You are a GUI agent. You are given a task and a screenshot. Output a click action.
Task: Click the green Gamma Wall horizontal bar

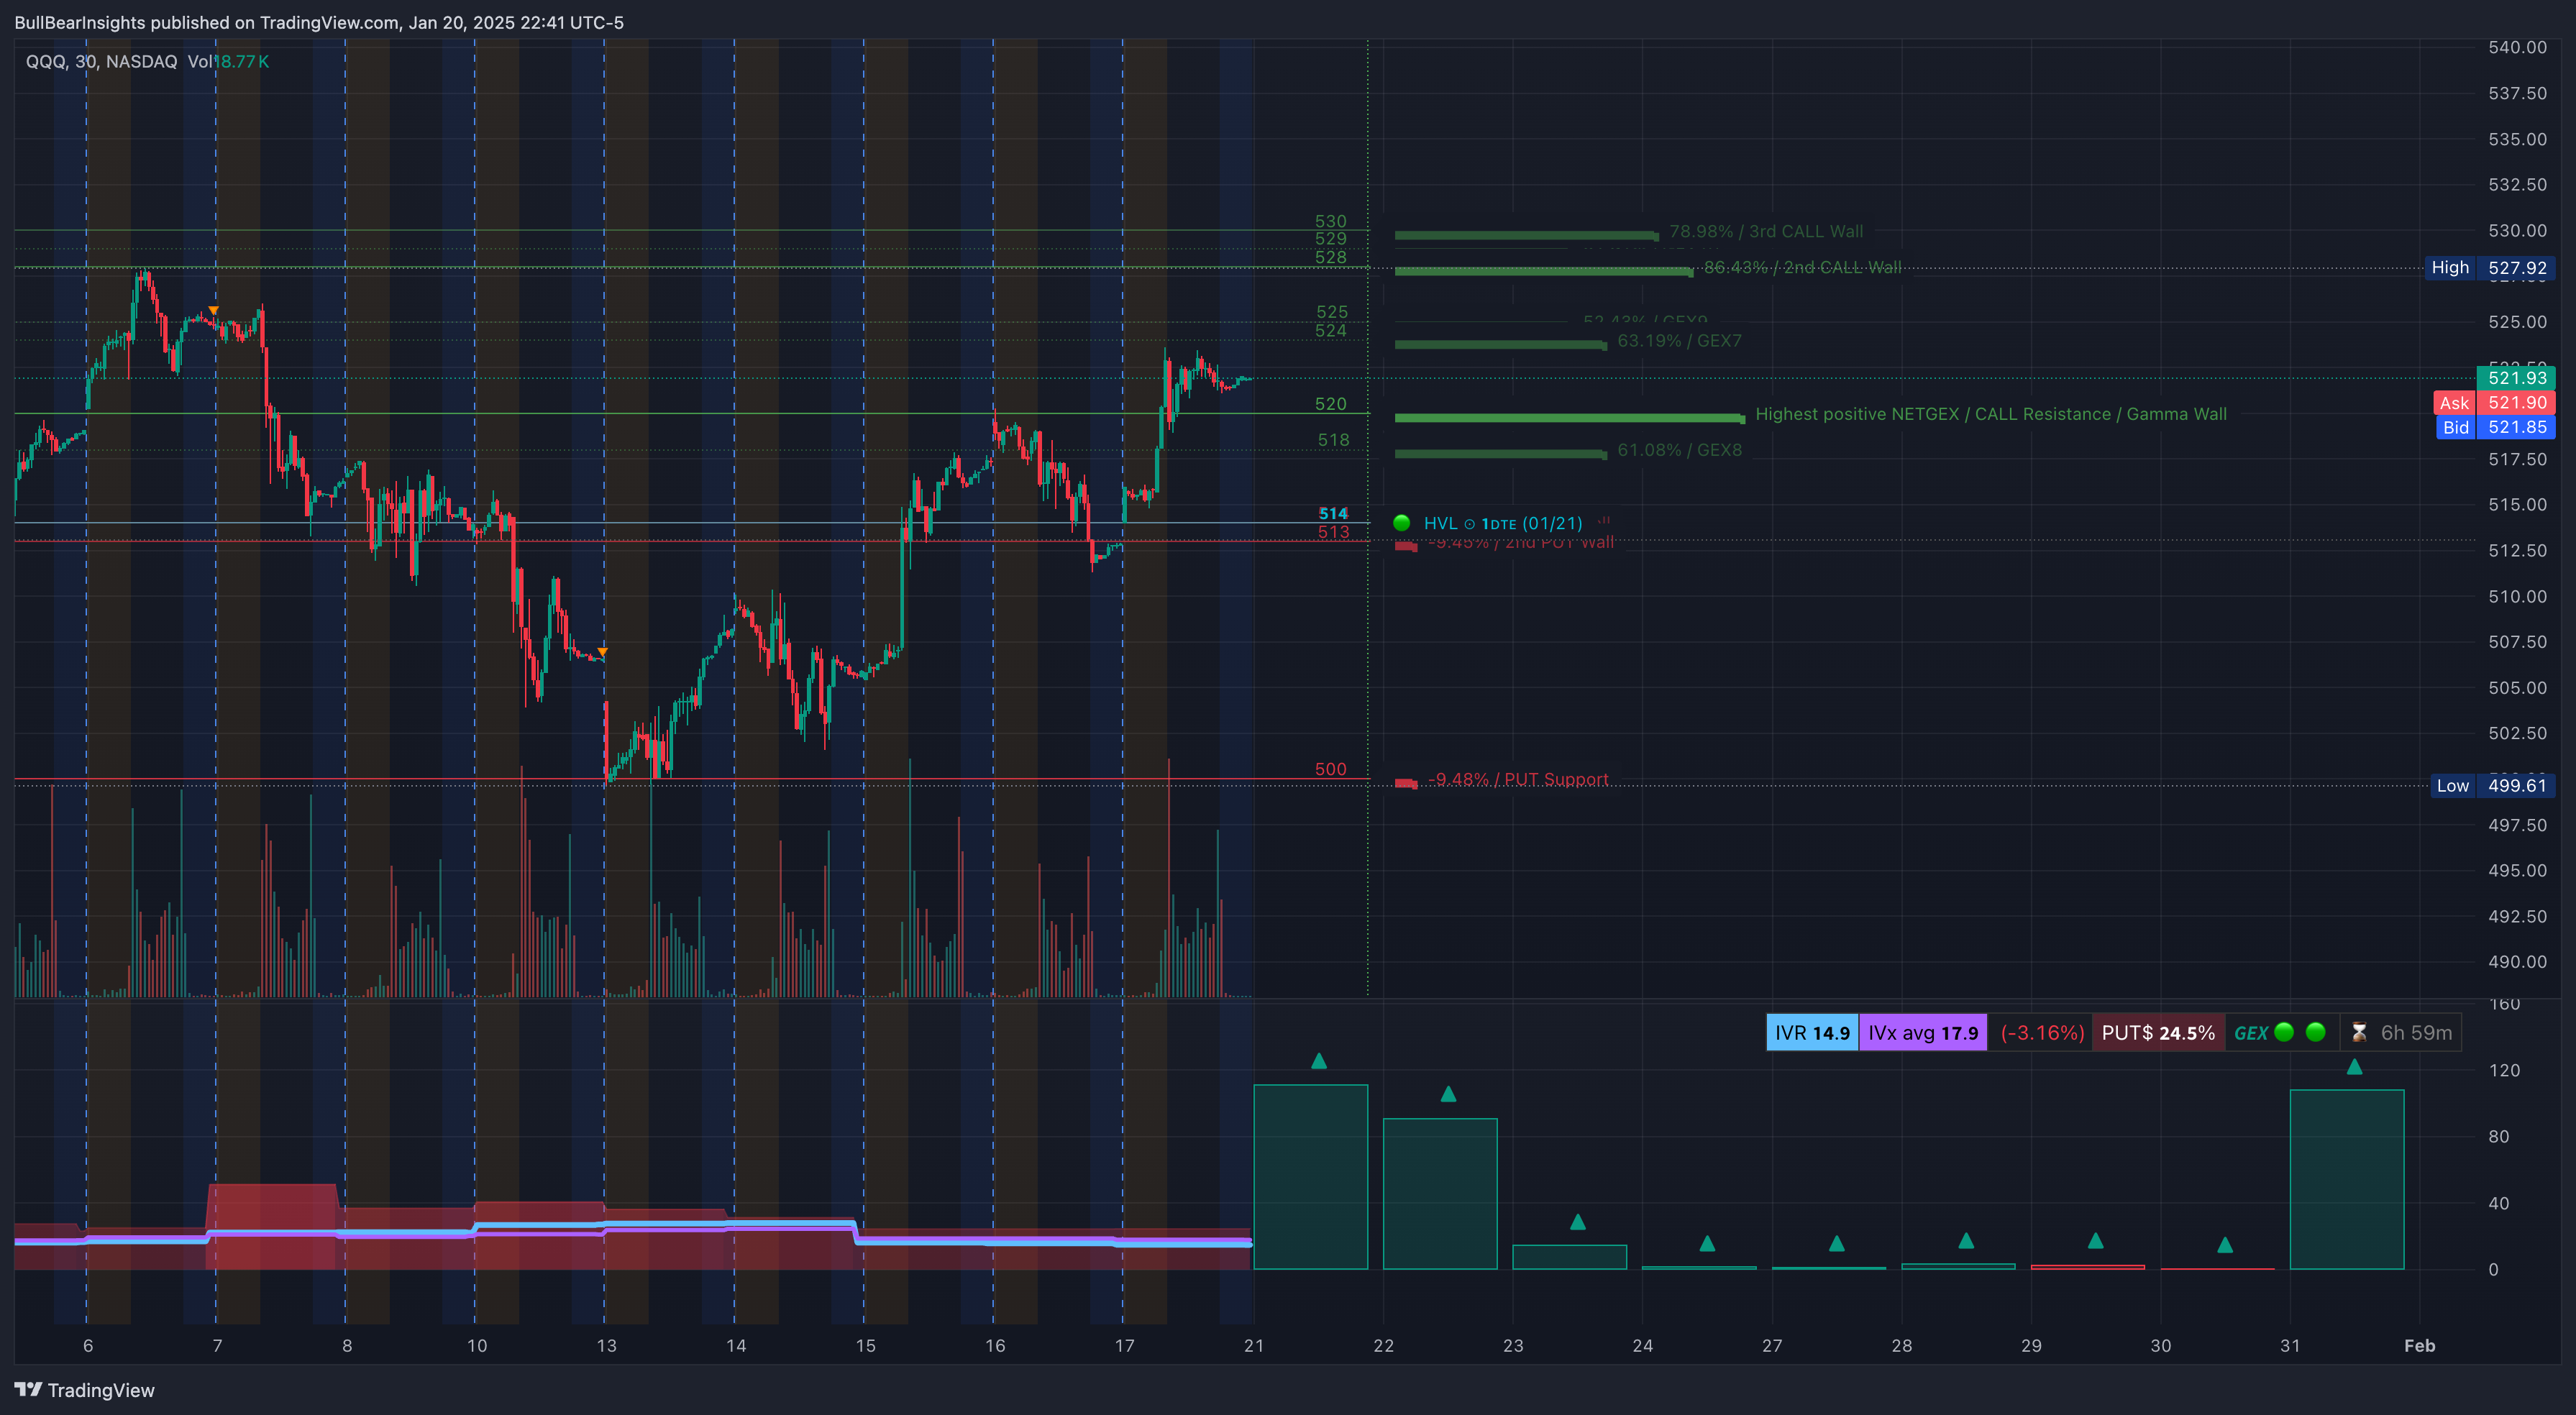(x=1569, y=418)
